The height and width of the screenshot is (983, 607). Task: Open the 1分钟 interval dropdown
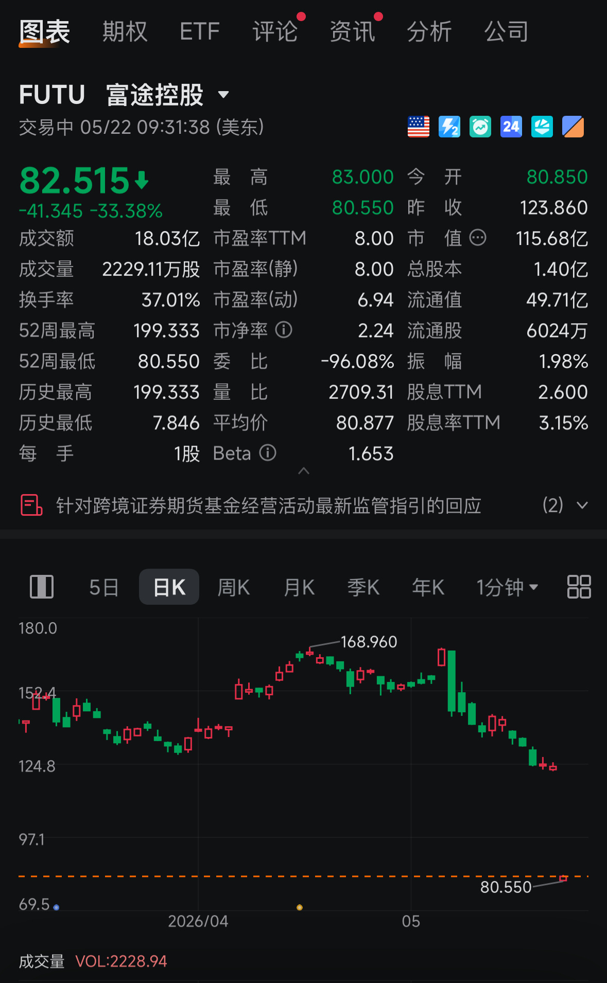click(507, 587)
